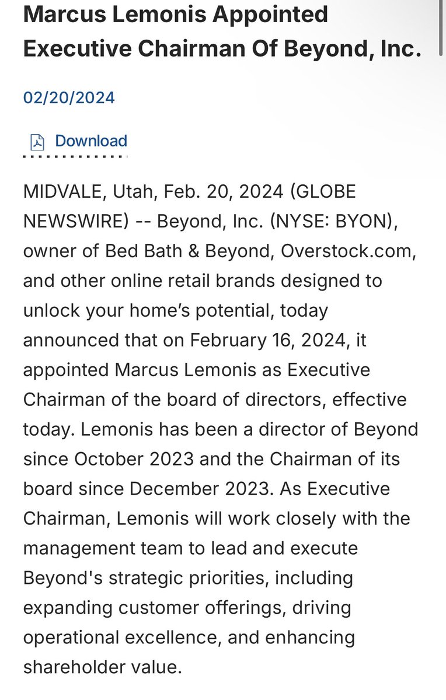Click the 02/20/2024 publication date
446x700 pixels.
[69, 97]
